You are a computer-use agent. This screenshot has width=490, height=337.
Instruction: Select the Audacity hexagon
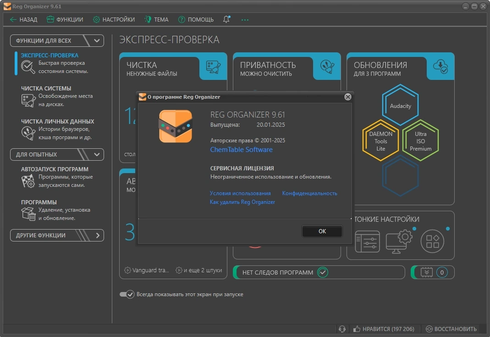(x=400, y=106)
